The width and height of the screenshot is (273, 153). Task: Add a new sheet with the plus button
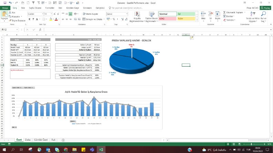(x=63, y=140)
